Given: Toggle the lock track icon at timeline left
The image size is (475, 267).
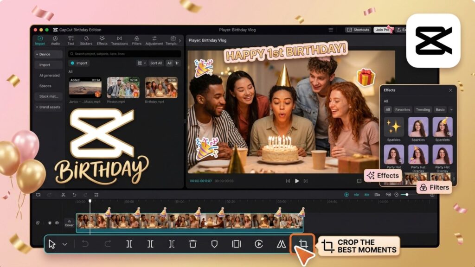Looking at the screenshot, I should [x=38, y=223].
